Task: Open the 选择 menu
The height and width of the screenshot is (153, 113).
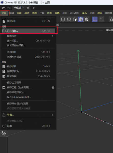Action: click(x=34, y=13)
